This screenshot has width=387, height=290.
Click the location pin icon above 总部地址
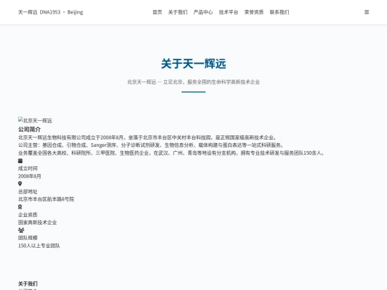click(x=20, y=184)
